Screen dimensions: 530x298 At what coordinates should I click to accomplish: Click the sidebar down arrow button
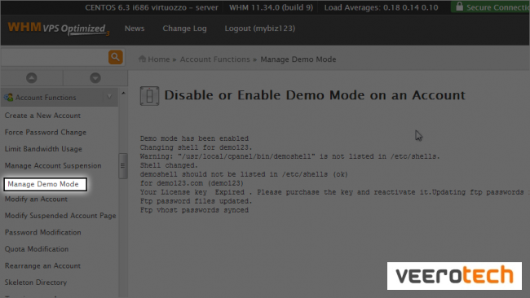[x=95, y=78]
